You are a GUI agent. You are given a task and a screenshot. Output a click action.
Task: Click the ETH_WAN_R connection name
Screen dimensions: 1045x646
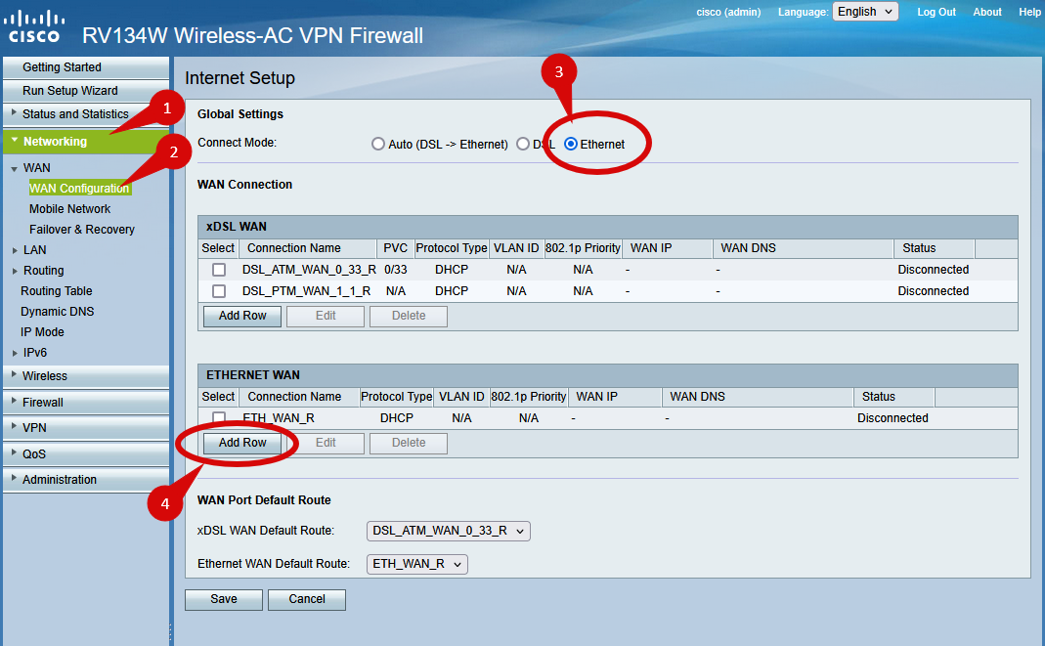[x=279, y=418]
